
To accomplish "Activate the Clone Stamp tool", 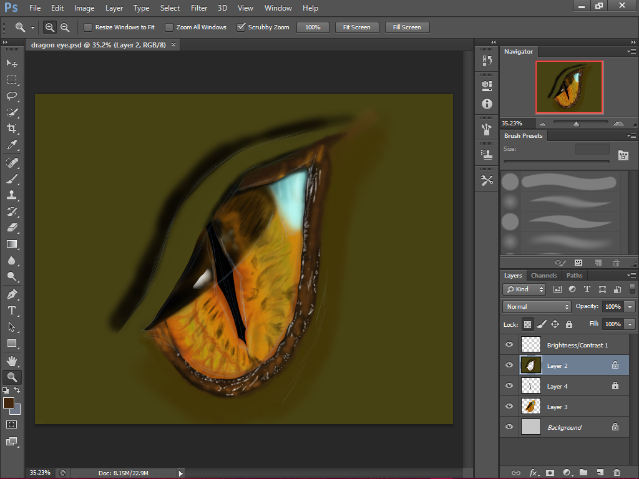I will (x=11, y=194).
